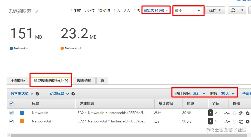
Task: Open the 操作 actions dropdown
Action: coord(215,10)
